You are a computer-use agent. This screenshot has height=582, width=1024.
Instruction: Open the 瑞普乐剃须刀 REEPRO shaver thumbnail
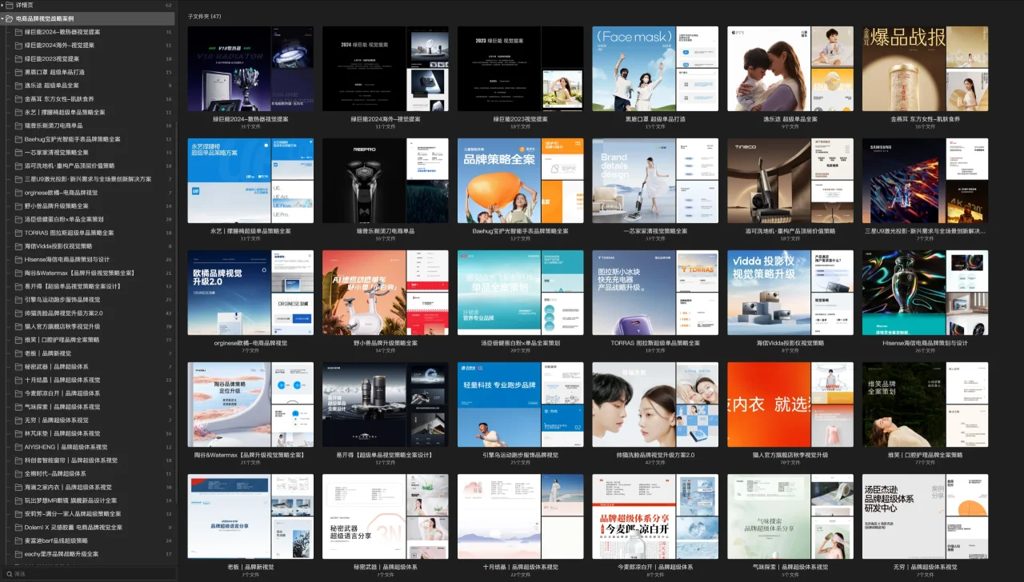[386, 181]
